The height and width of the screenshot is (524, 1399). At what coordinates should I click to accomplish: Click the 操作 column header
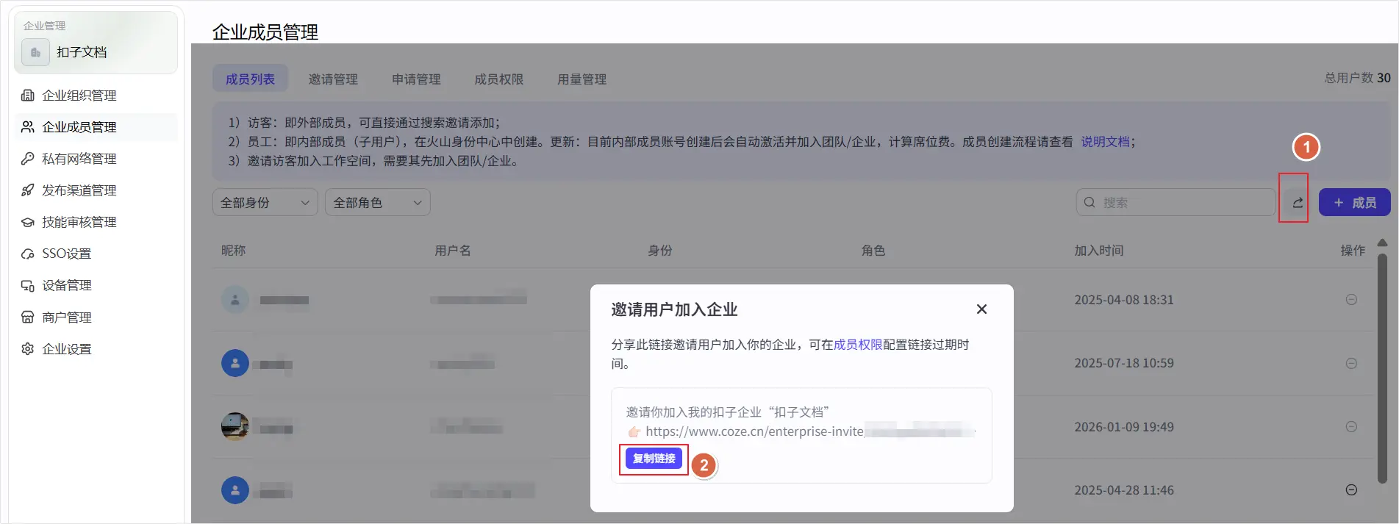(1353, 251)
